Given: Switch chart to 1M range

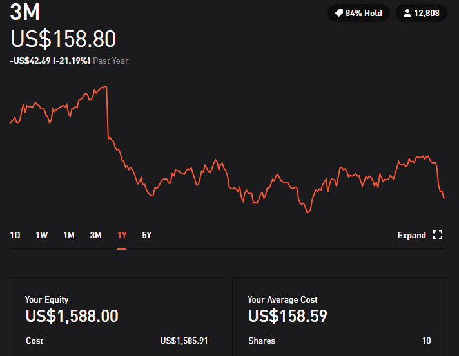Looking at the screenshot, I should click(x=69, y=235).
